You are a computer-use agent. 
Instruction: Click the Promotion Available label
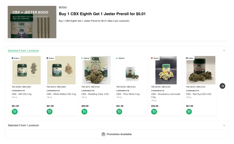click(119, 134)
